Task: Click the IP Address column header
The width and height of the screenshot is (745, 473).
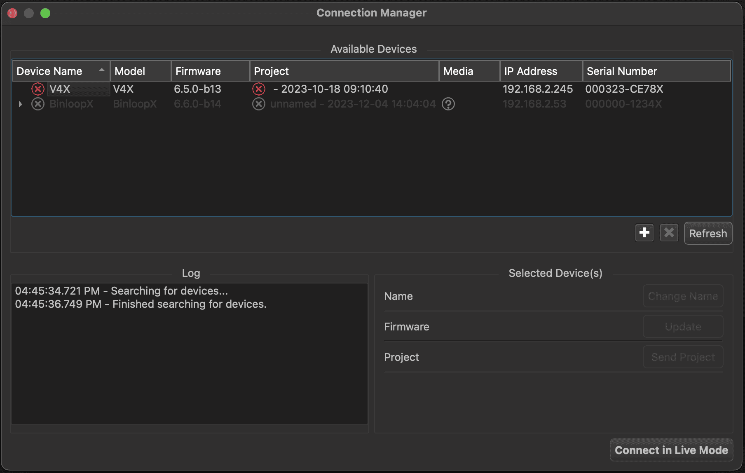Action: click(541, 71)
